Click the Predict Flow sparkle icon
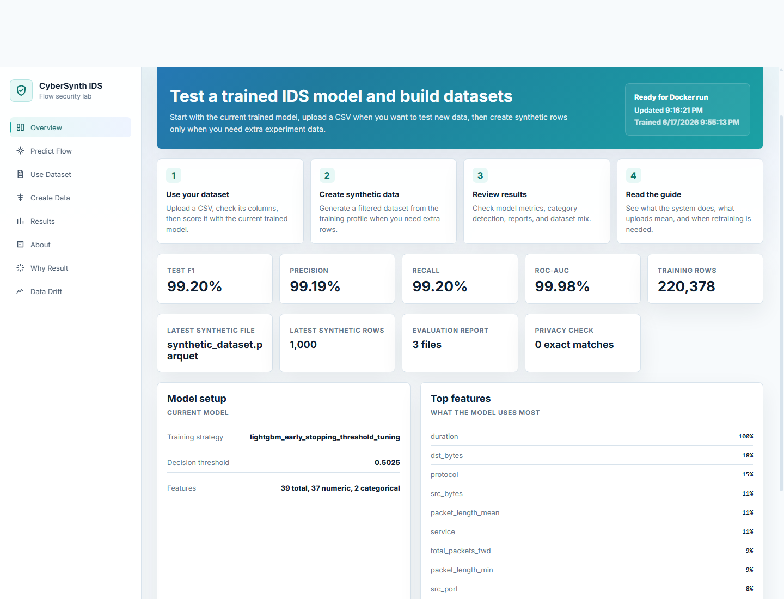Screen dimensions: 784x599 (20, 151)
